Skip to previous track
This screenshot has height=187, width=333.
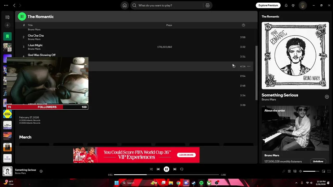pos(158,169)
